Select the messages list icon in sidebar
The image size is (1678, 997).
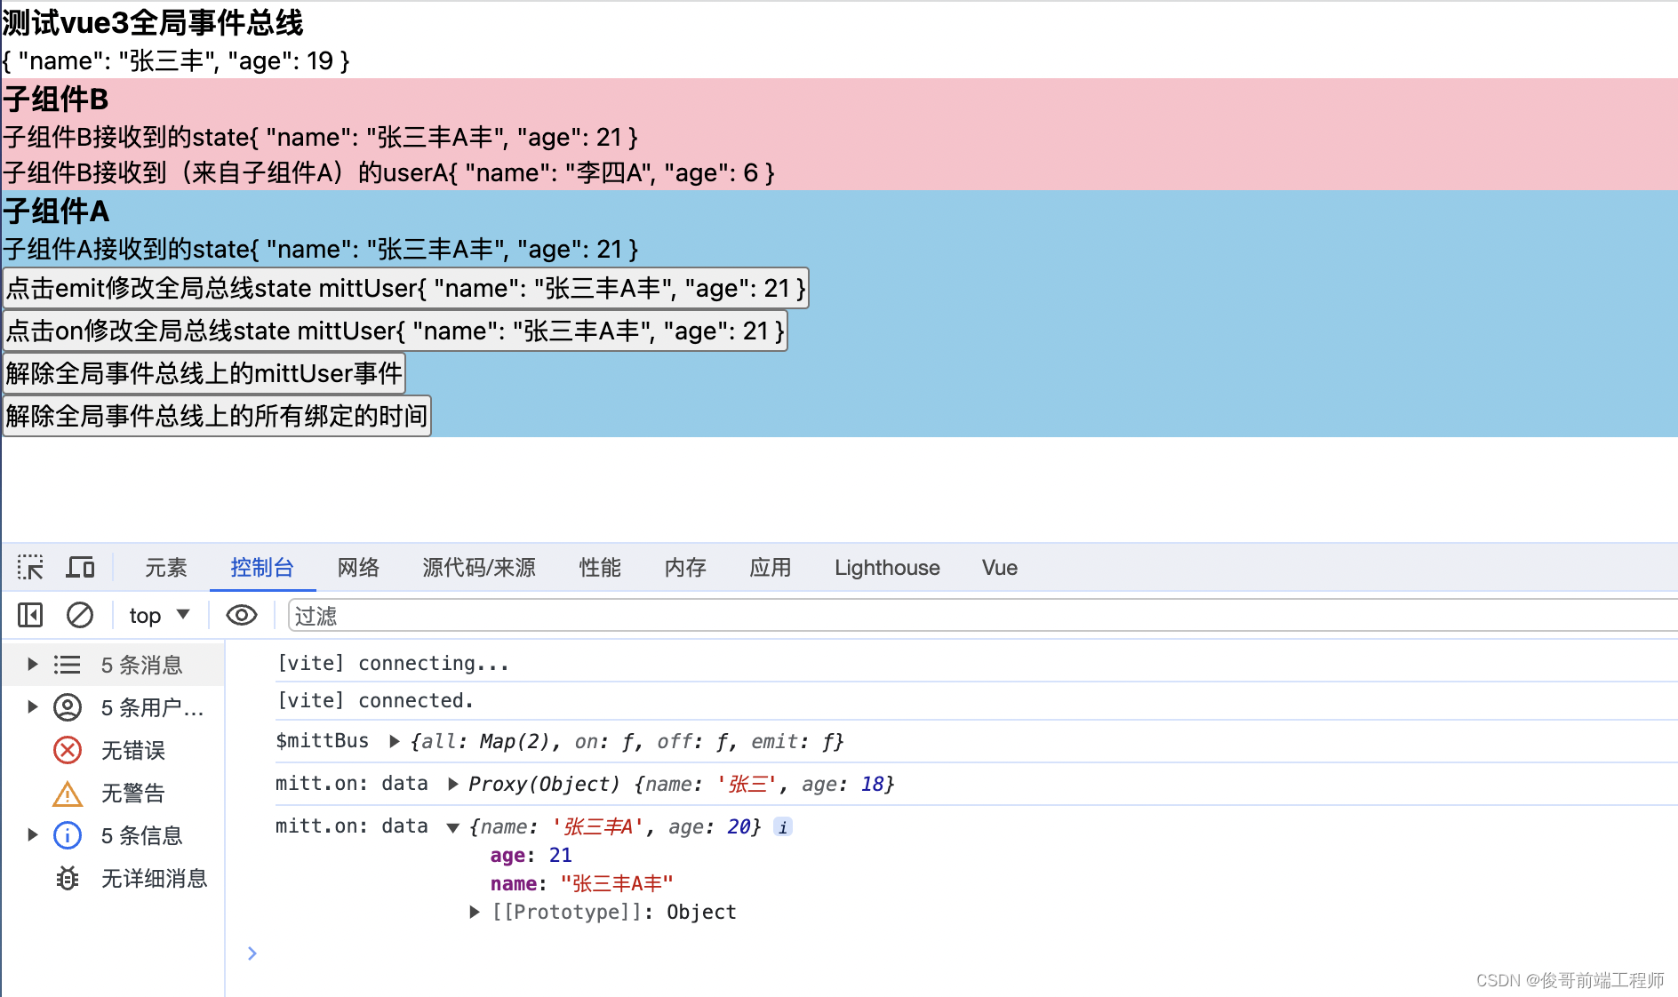pos(68,665)
